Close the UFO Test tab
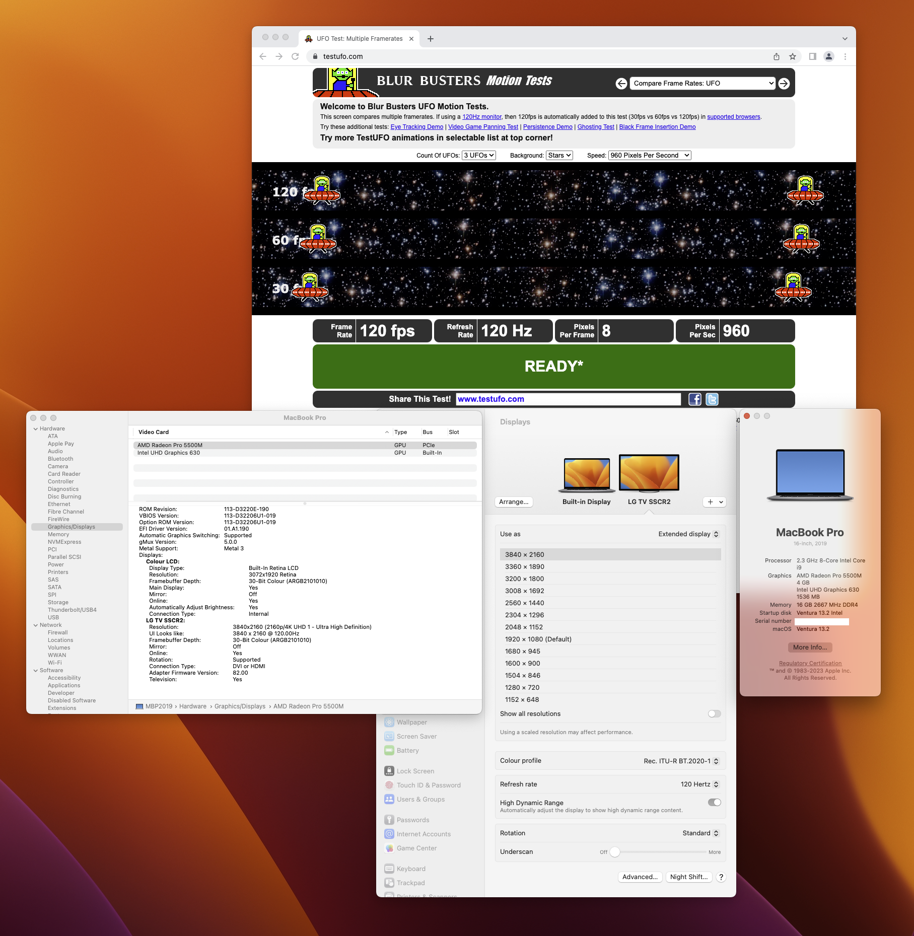 point(411,39)
